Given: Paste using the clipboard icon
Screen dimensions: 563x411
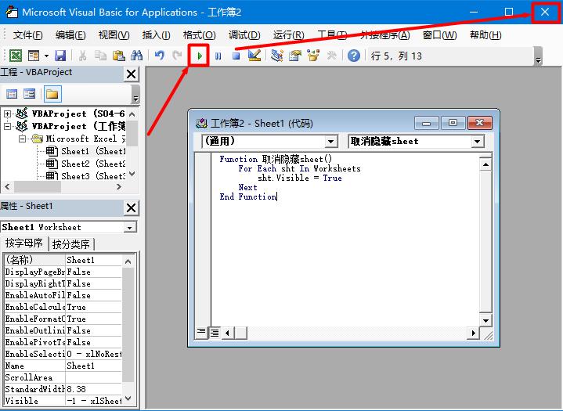Looking at the screenshot, I should tap(118, 56).
